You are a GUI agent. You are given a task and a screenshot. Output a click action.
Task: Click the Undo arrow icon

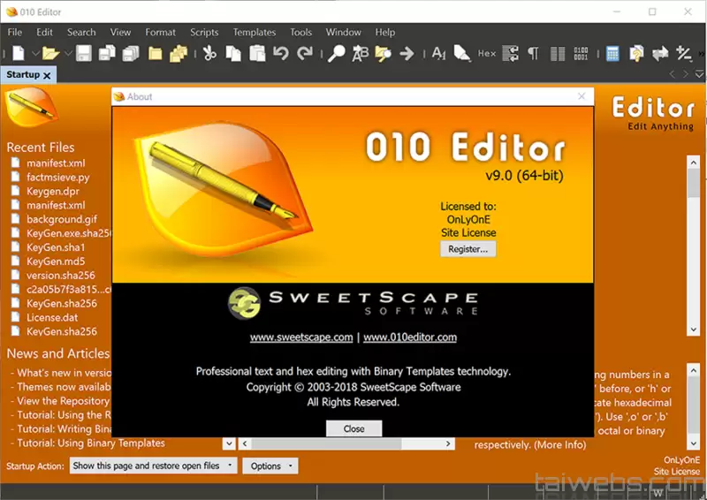[281, 53]
